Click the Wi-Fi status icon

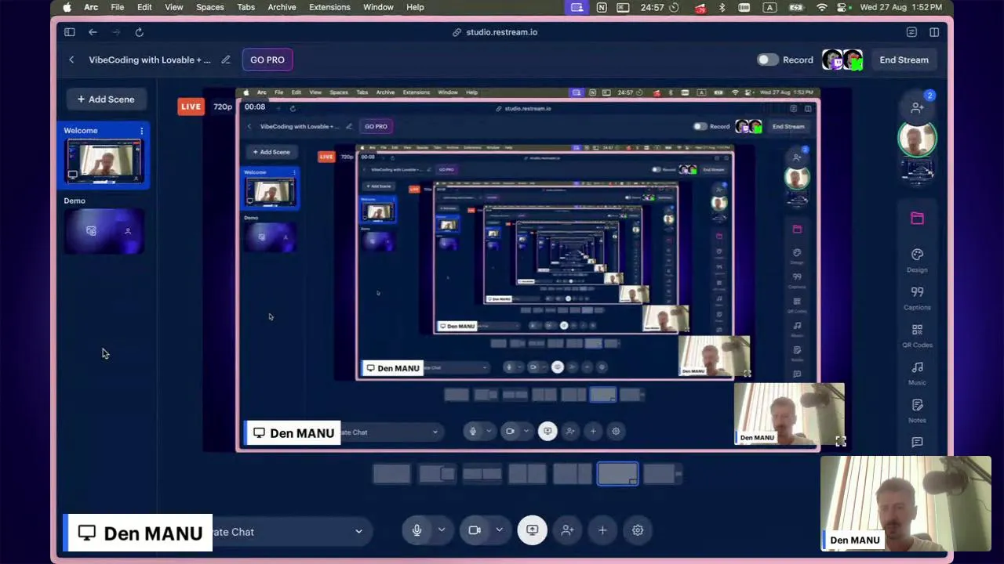pyautogui.click(x=822, y=7)
